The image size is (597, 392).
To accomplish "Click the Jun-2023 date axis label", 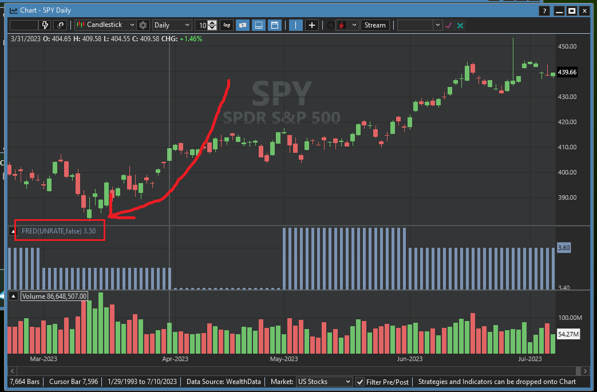I will click(410, 359).
